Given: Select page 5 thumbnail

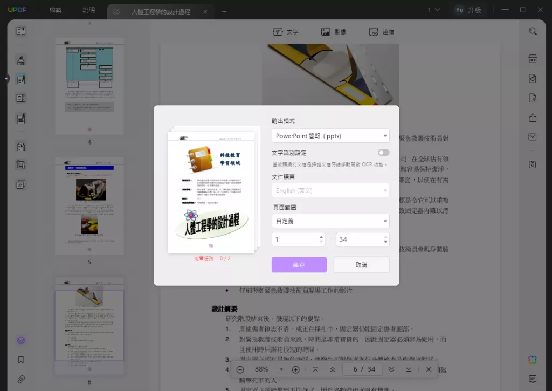Looking at the screenshot, I should (89, 206).
